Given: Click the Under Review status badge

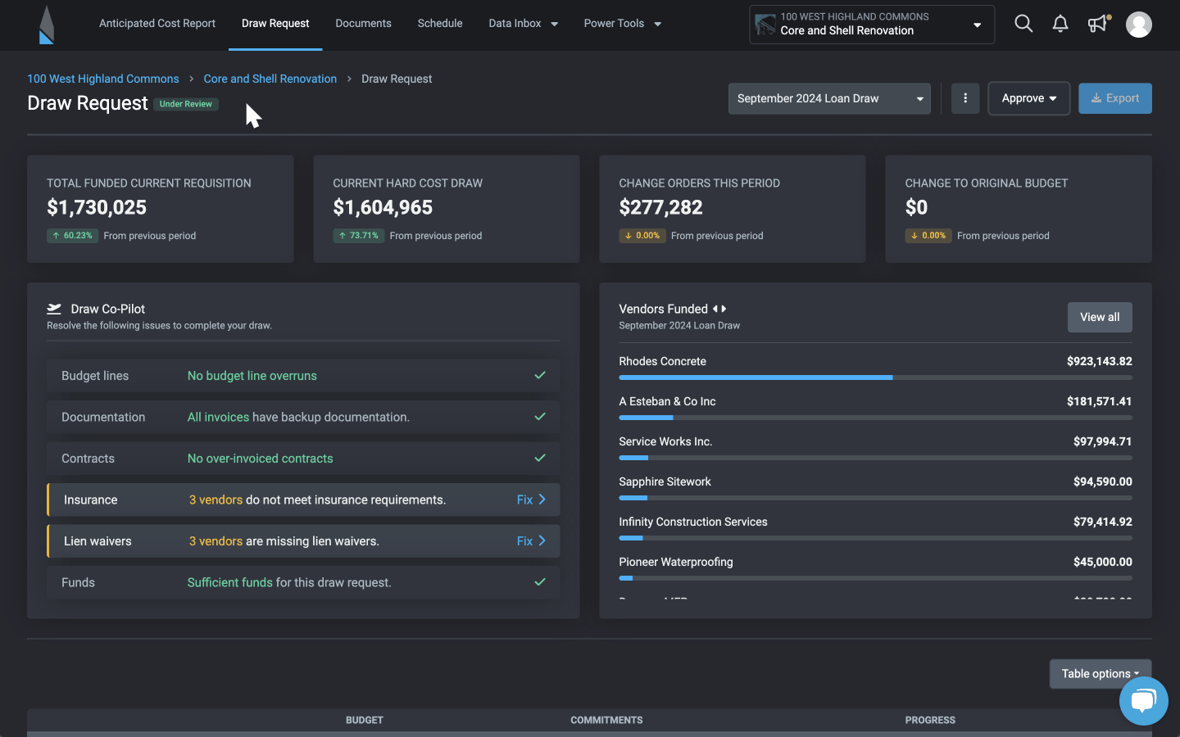Looking at the screenshot, I should tap(186, 104).
